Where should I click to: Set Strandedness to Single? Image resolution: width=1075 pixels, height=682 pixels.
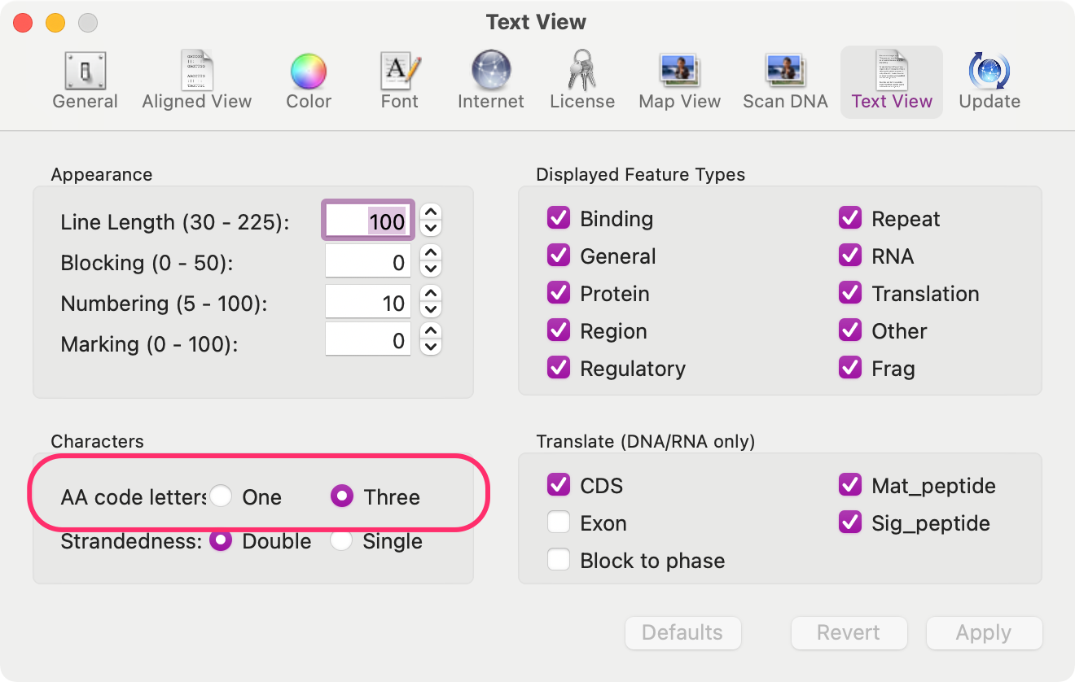(340, 540)
